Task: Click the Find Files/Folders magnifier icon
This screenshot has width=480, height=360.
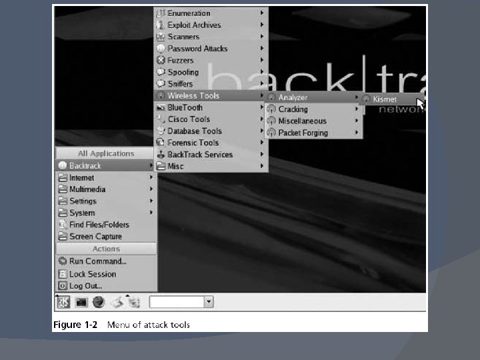Action: [x=63, y=225]
